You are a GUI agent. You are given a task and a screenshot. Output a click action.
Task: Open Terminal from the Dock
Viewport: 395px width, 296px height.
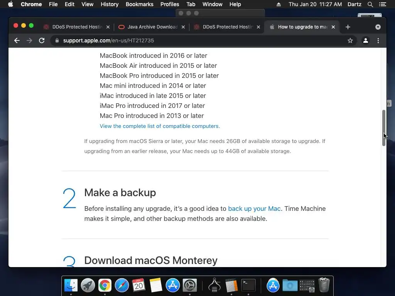[248, 286]
